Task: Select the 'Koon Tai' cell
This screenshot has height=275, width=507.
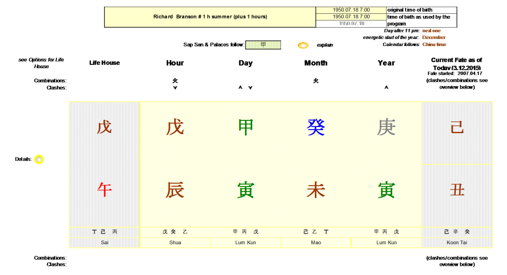Action: click(457, 242)
